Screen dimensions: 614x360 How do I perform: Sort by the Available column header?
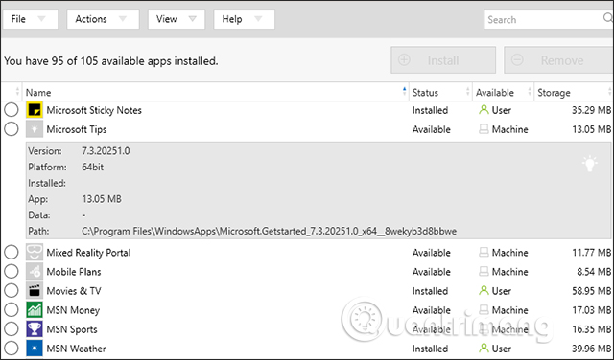click(504, 93)
